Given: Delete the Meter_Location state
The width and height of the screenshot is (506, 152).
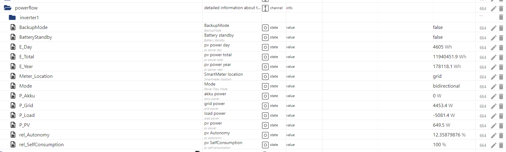Looking at the screenshot, I should pos(501,77).
